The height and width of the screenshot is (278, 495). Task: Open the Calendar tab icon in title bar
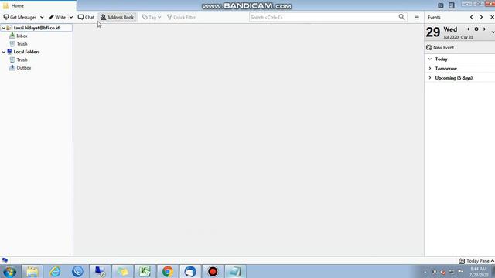point(441,5)
